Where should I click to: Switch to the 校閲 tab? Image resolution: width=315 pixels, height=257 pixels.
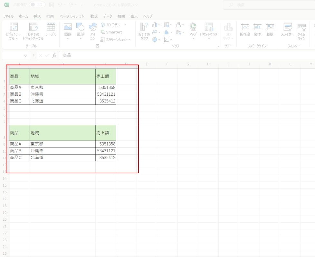121,16
